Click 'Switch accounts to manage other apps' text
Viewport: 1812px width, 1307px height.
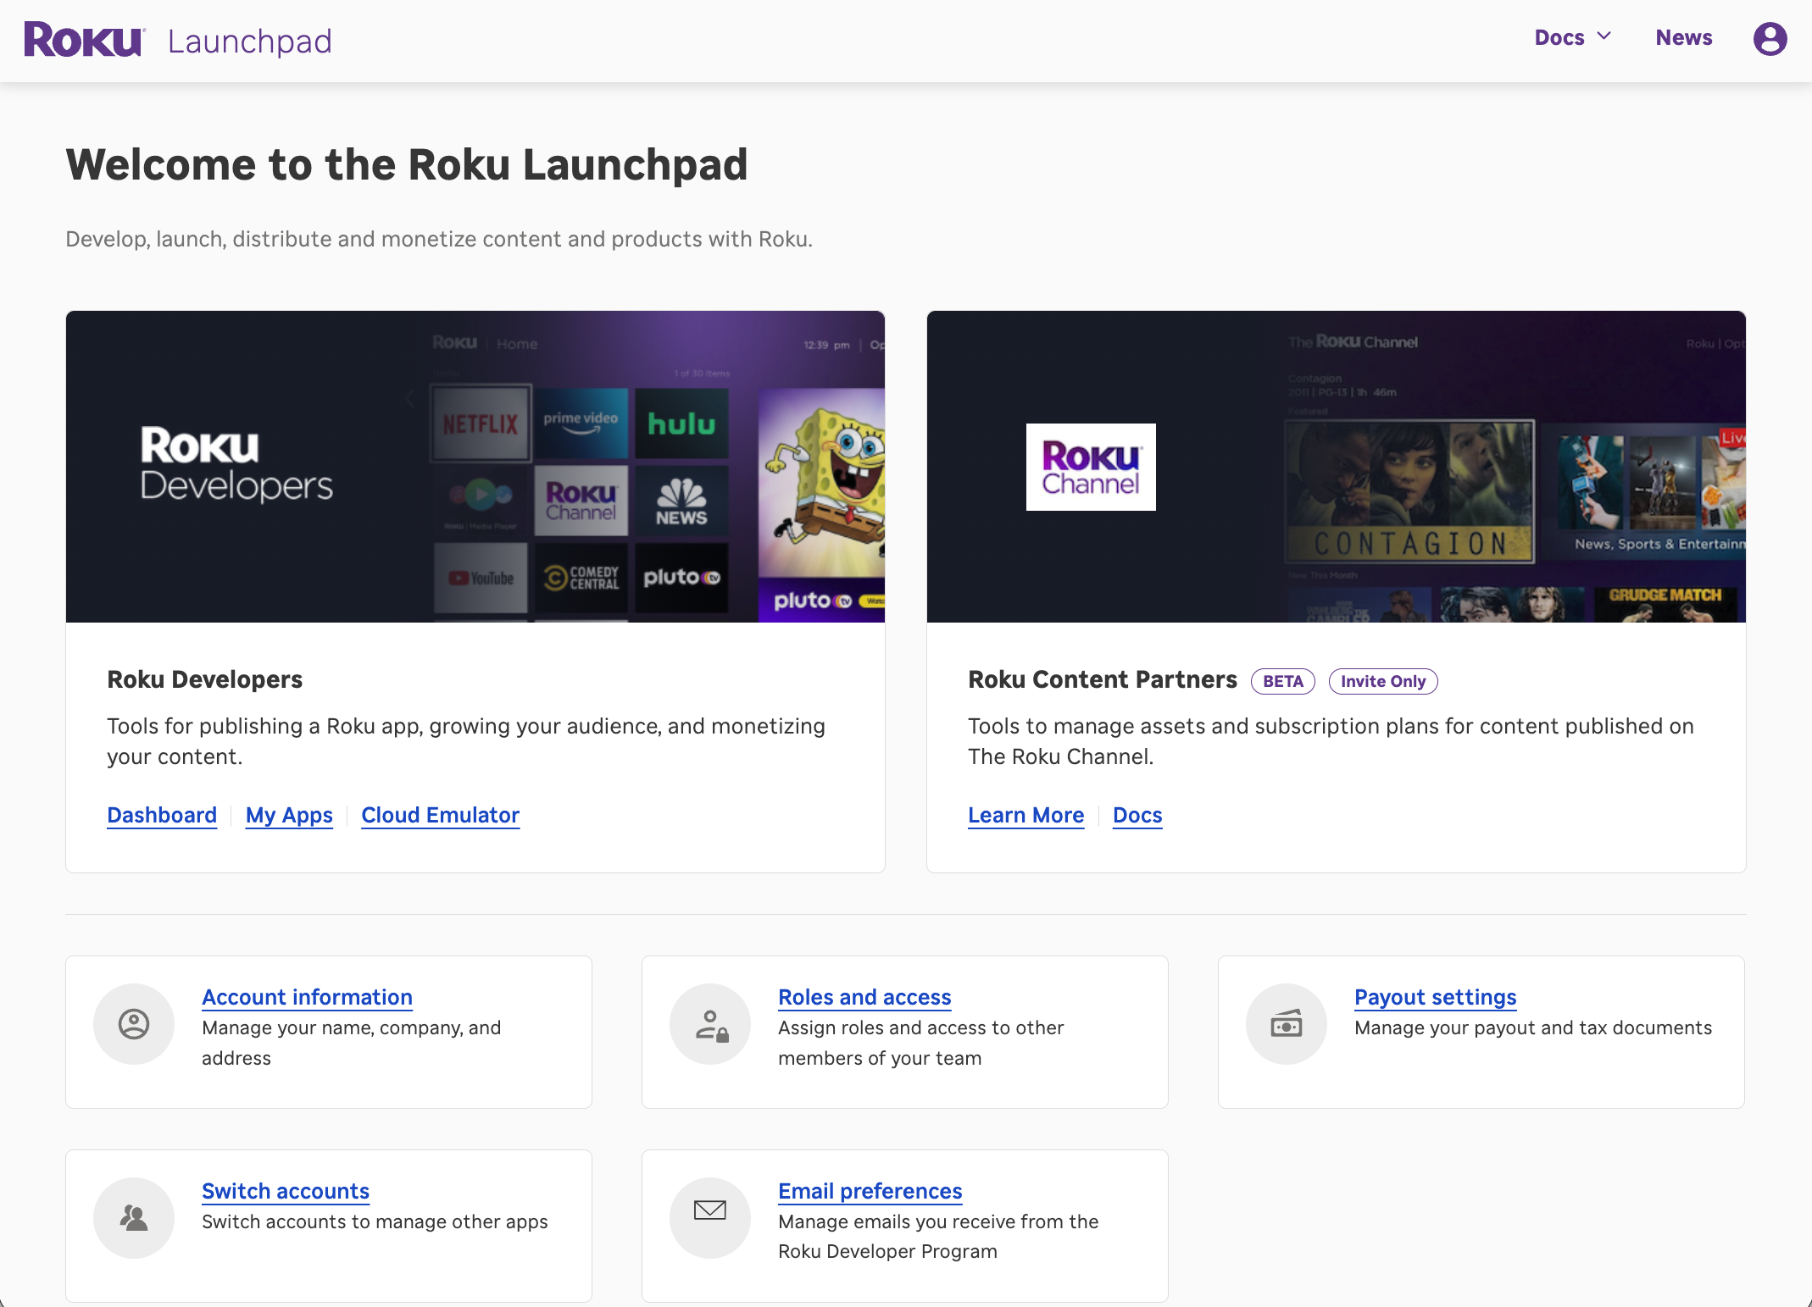(x=375, y=1221)
